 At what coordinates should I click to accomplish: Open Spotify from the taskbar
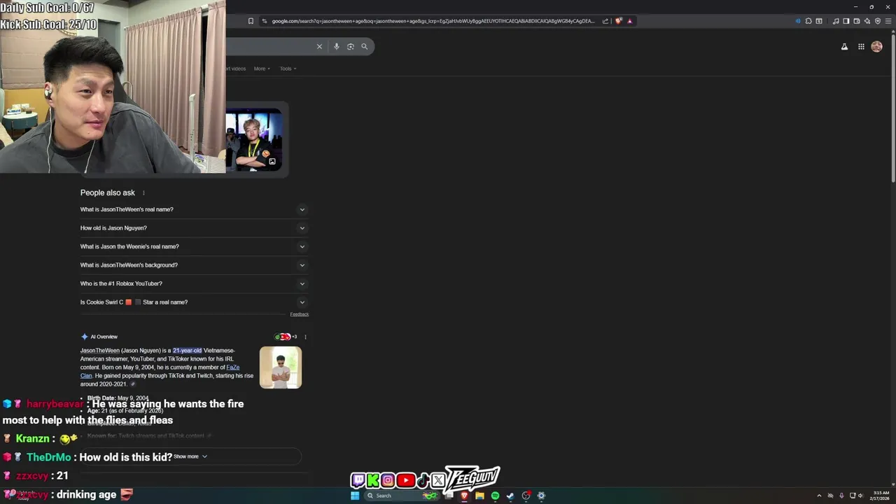(495, 496)
